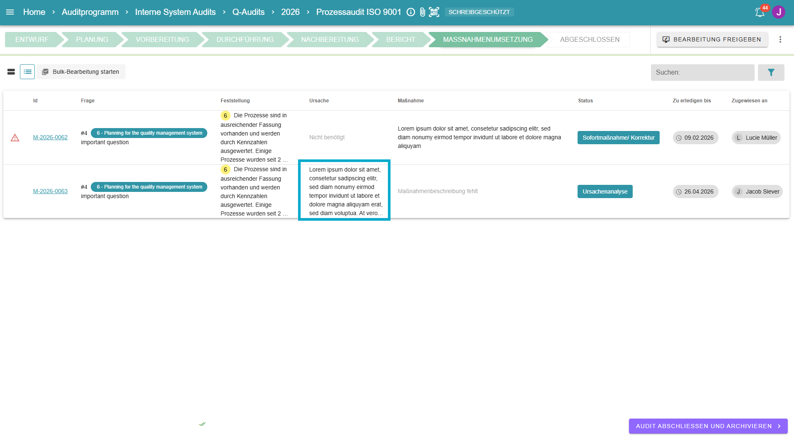Viewport: 794px width, 436px height.
Task: Click warning triangle on M-2026-0062
Action: click(15, 138)
